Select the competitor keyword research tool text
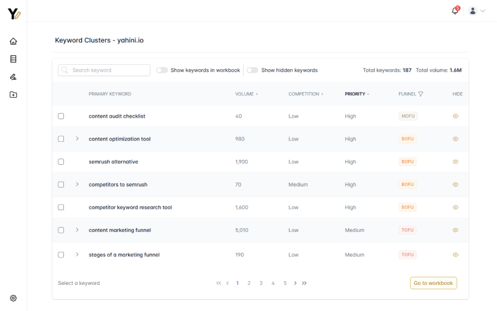The image size is (497, 311). [130, 207]
